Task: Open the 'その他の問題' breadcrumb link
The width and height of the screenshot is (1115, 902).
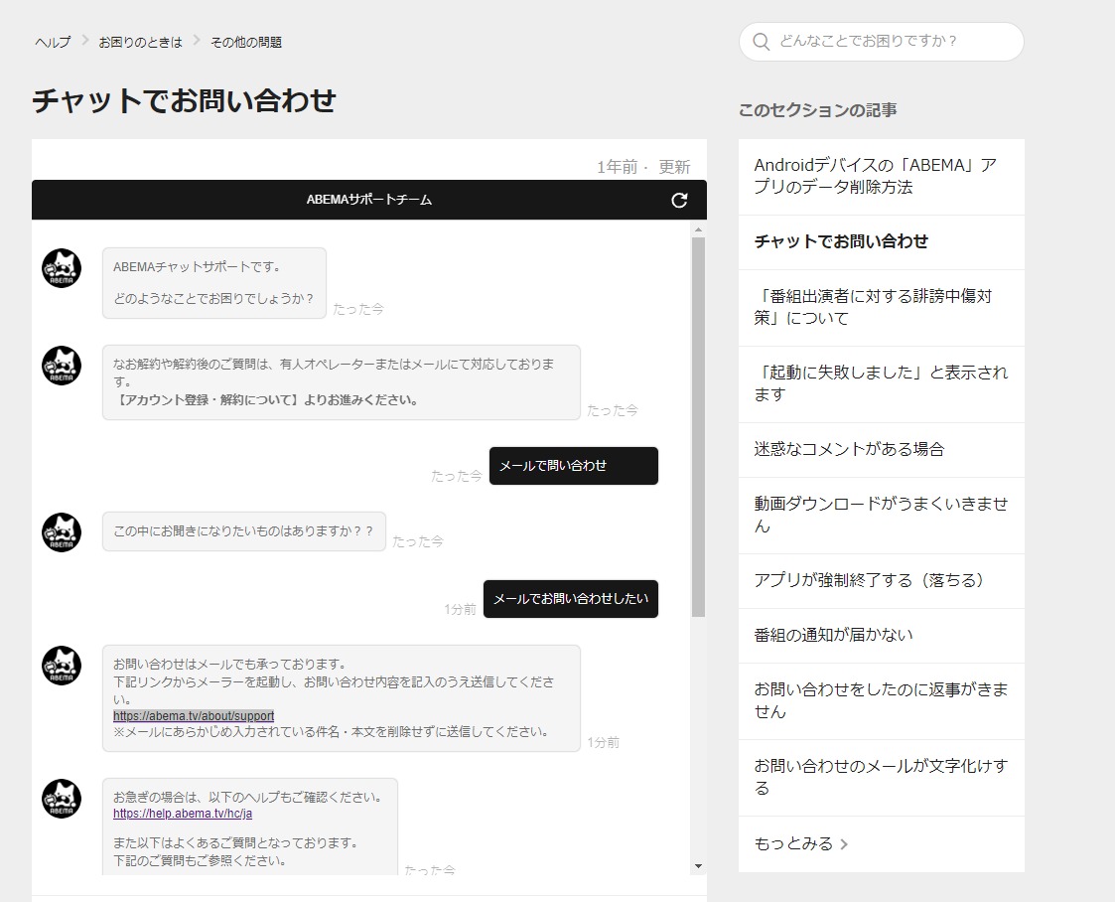Action: pyautogui.click(x=246, y=43)
